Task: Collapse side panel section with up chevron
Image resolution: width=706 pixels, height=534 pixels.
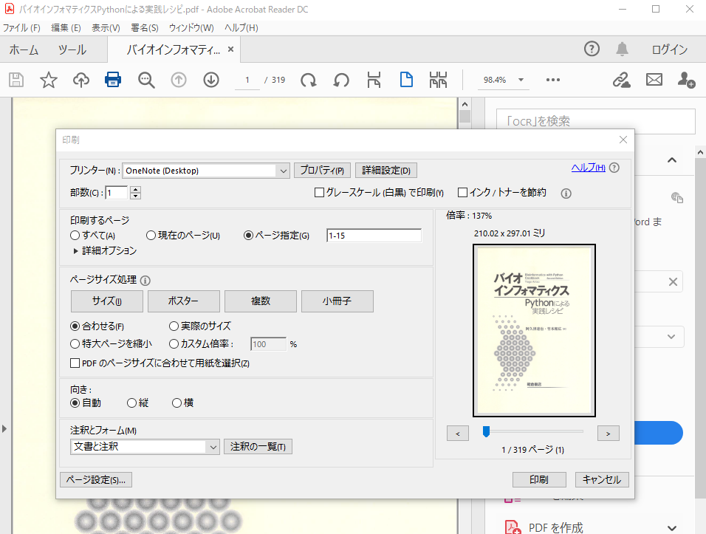Action: click(672, 160)
